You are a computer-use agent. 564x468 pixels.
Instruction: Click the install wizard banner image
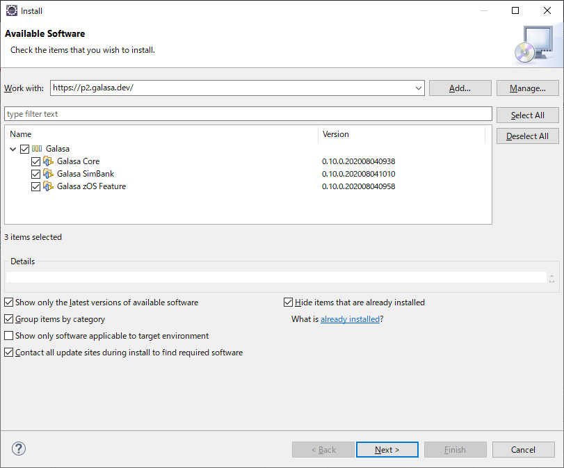tap(534, 45)
